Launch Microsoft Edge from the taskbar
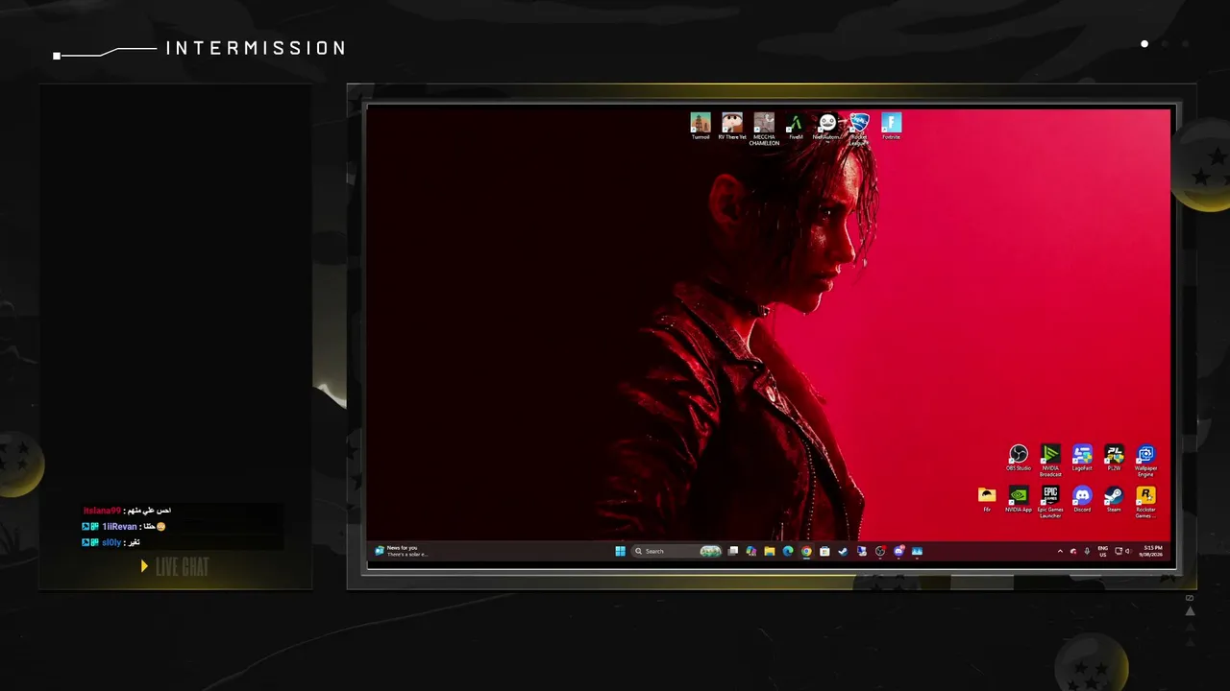 [788, 551]
